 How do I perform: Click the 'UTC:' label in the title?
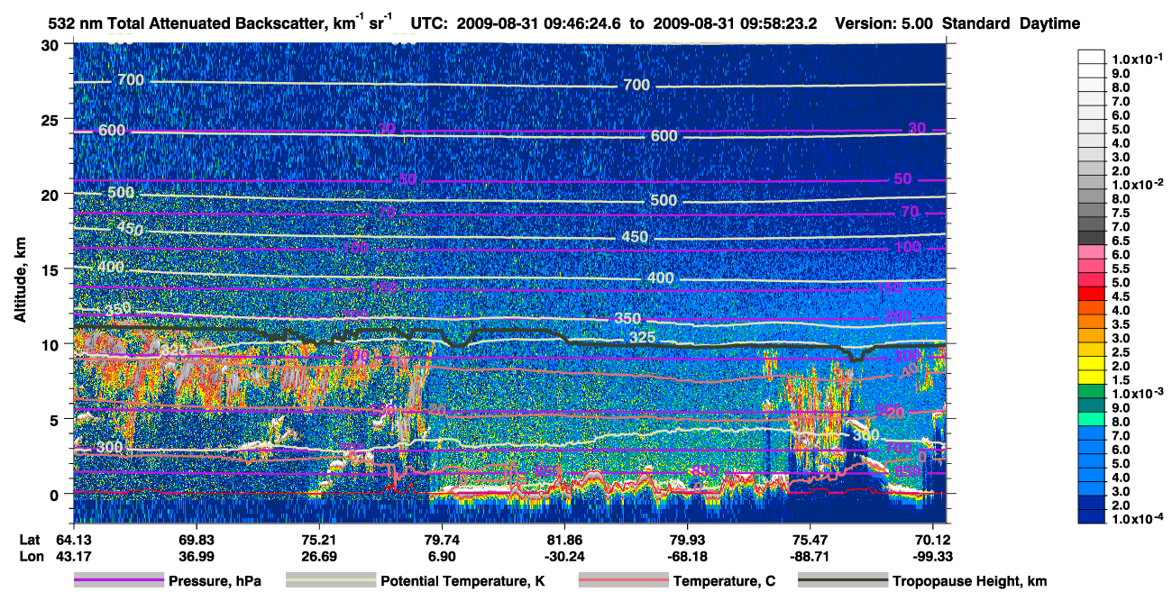(429, 23)
